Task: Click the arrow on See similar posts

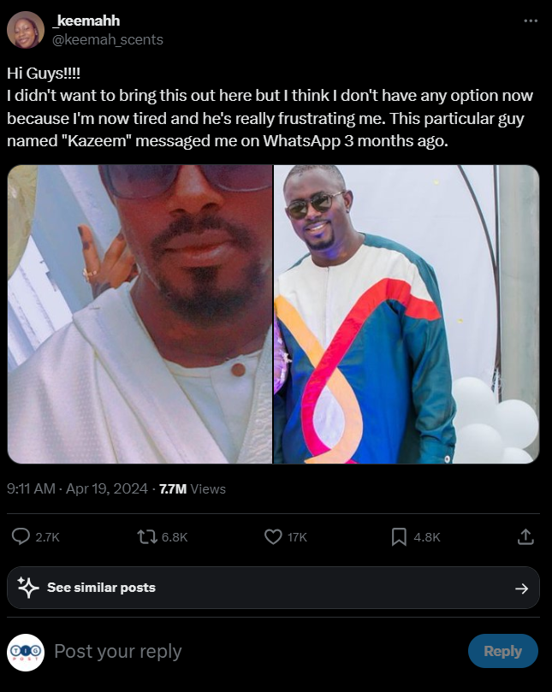Action: tap(521, 588)
